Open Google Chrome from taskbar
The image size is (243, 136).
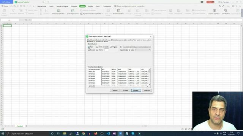(84, 133)
